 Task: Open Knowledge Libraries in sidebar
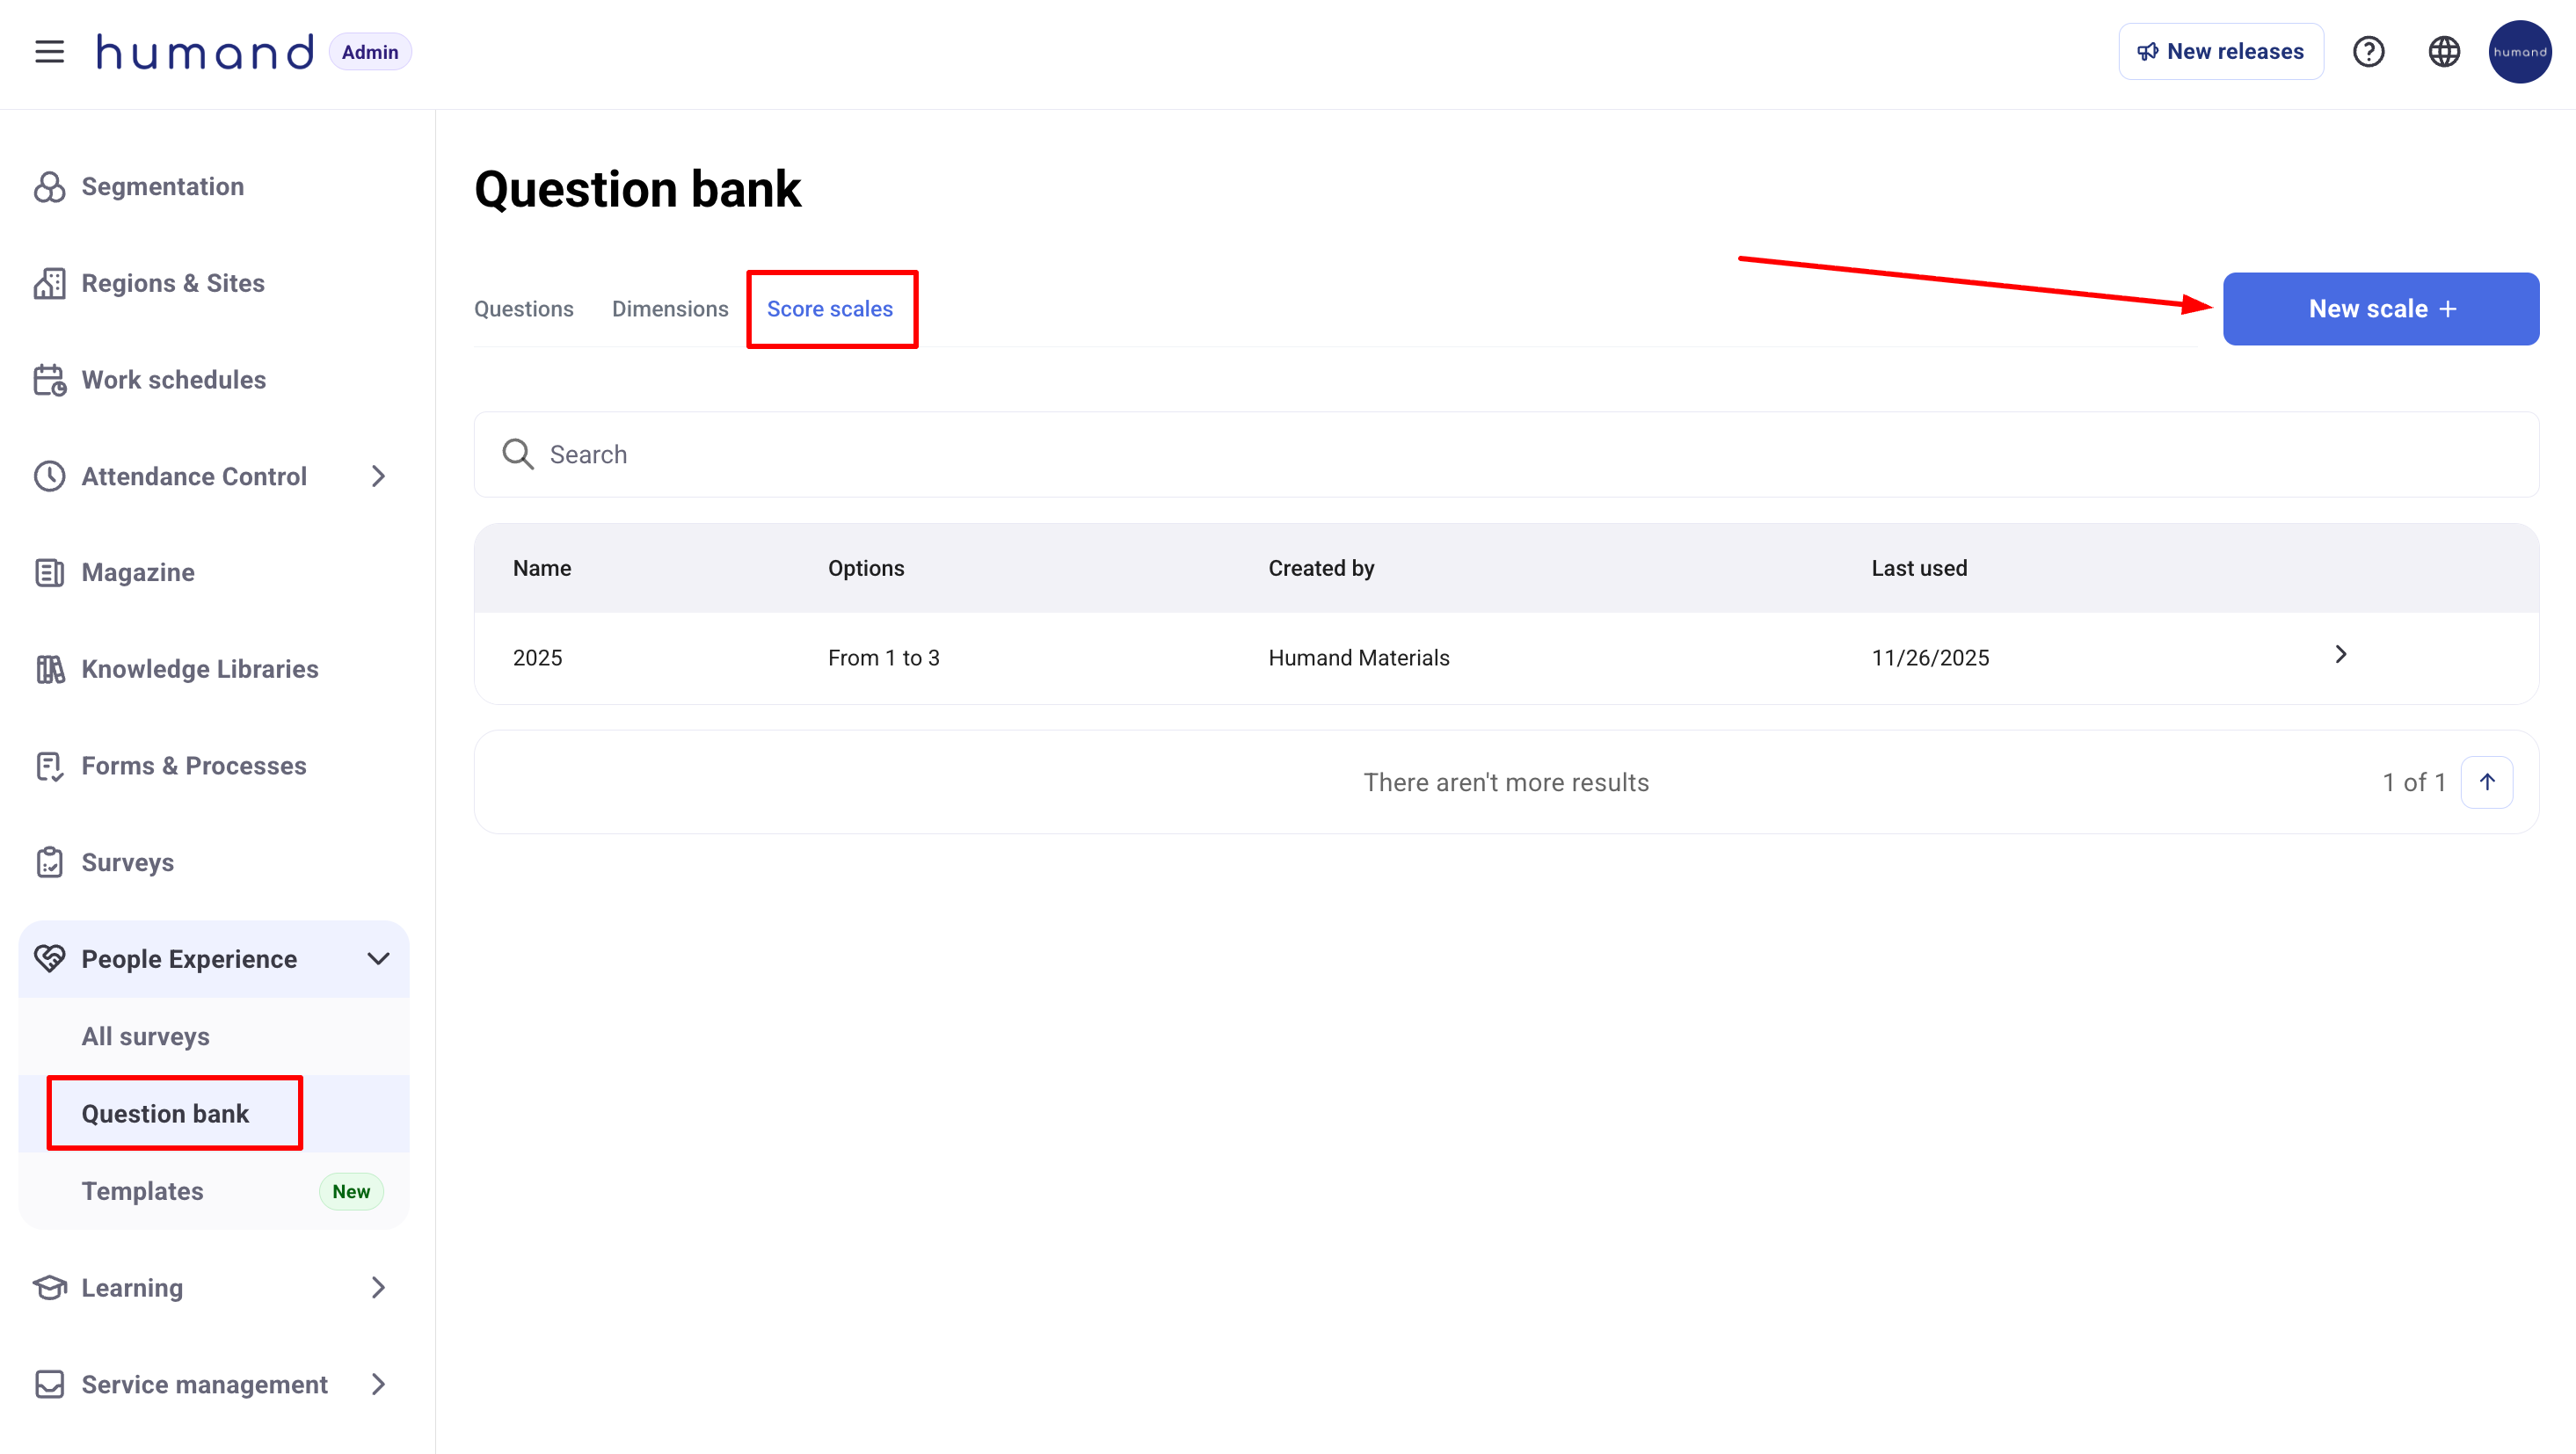[199, 669]
